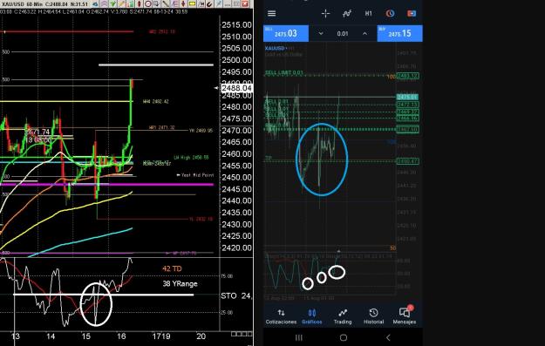Open the red-blue circular chart settings icon
545x346 pixels.
point(390,13)
